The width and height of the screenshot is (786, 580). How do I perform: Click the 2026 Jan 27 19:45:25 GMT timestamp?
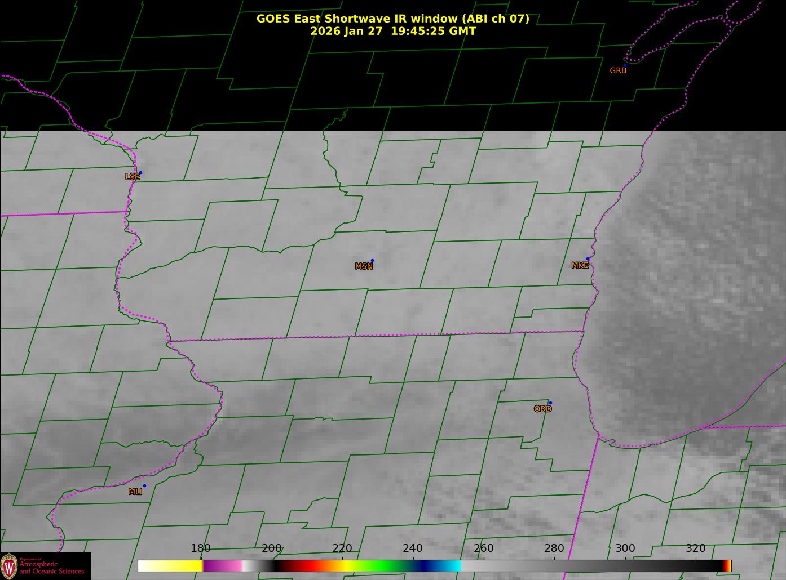coord(393,31)
